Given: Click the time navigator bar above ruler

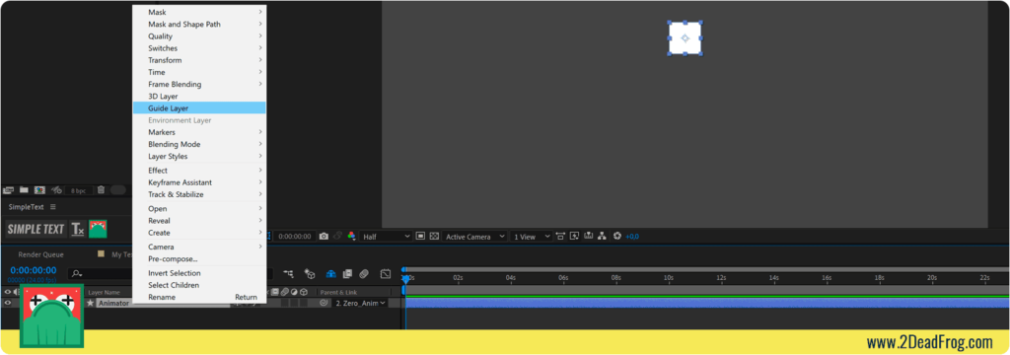Looking at the screenshot, I should tap(705, 269).
